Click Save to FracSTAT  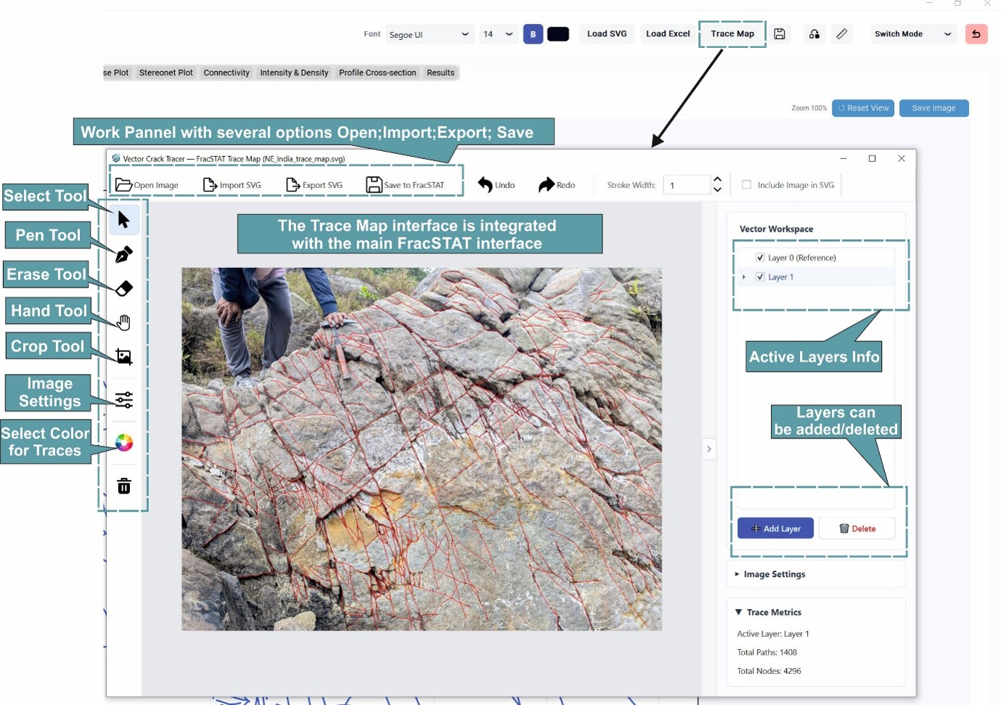click(405, 185)
